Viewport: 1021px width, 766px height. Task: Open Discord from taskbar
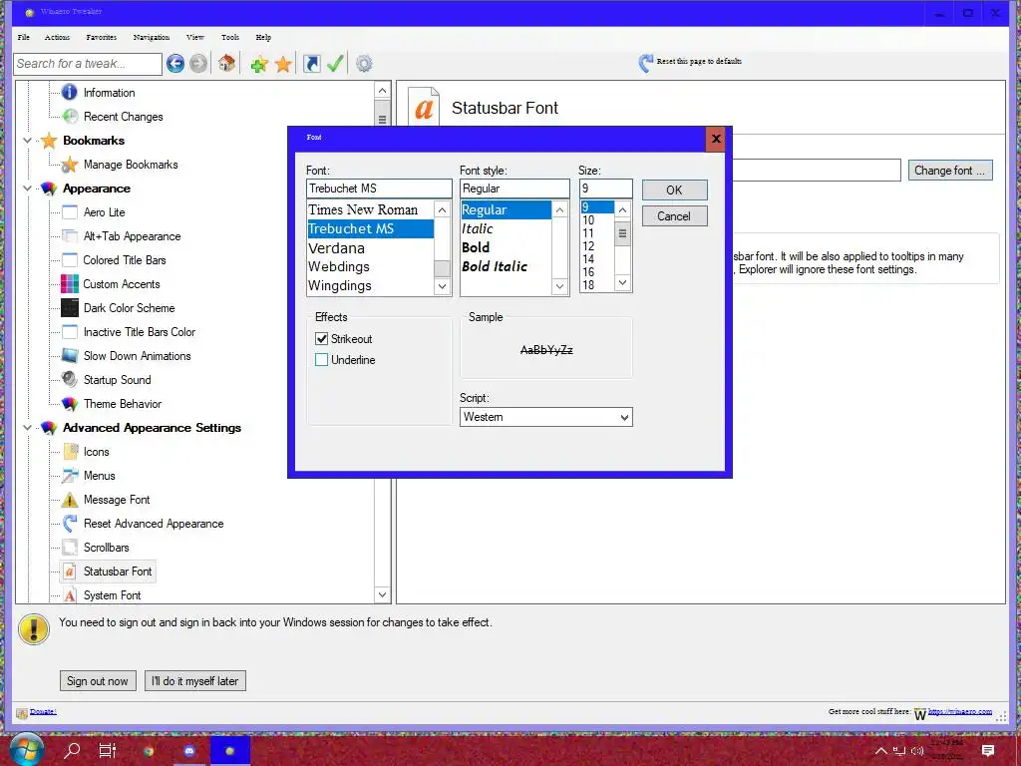[x=189, y=750]
